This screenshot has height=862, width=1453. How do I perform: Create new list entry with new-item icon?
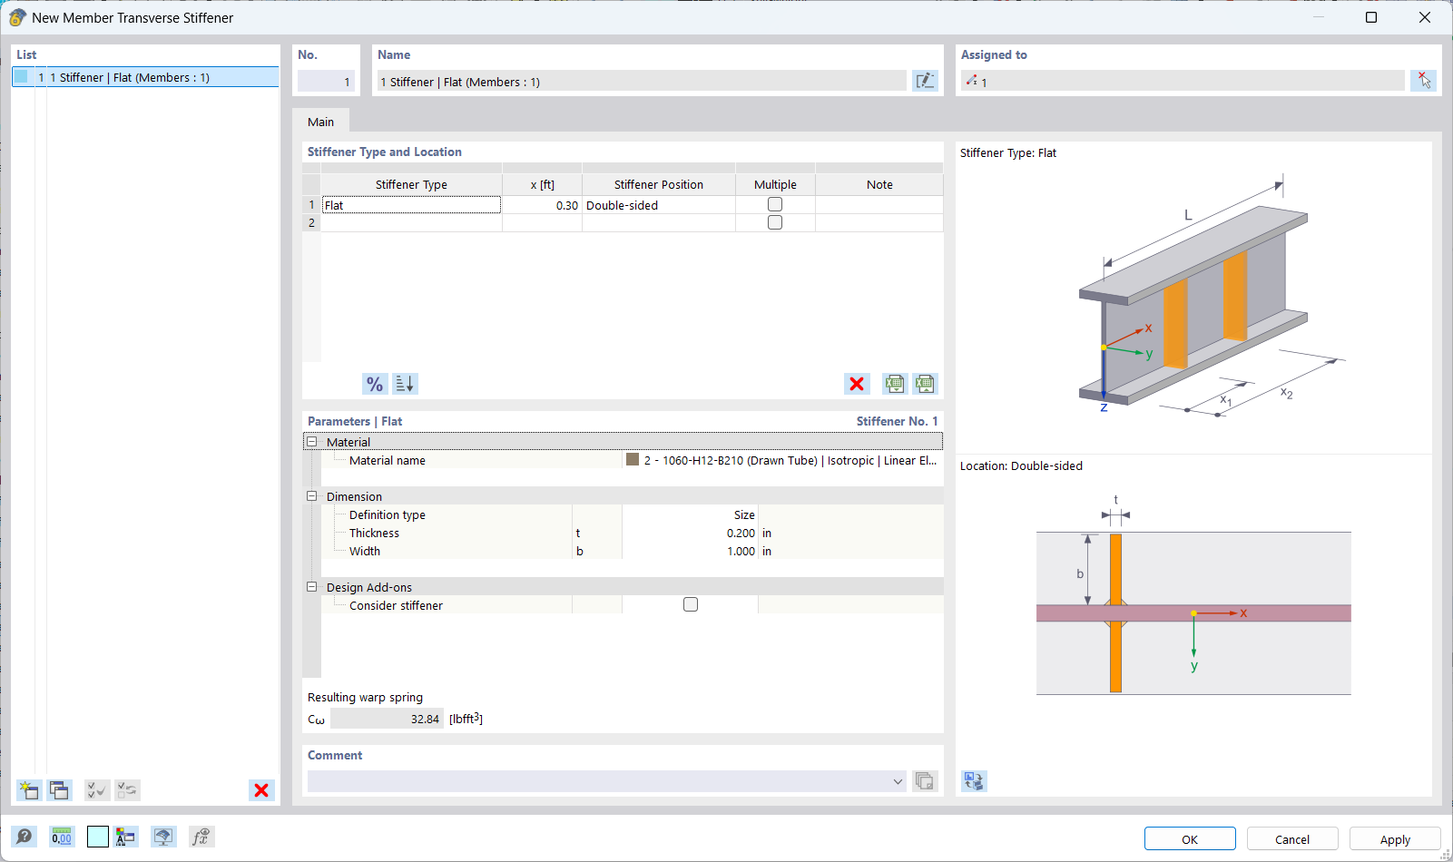(28, 790)
